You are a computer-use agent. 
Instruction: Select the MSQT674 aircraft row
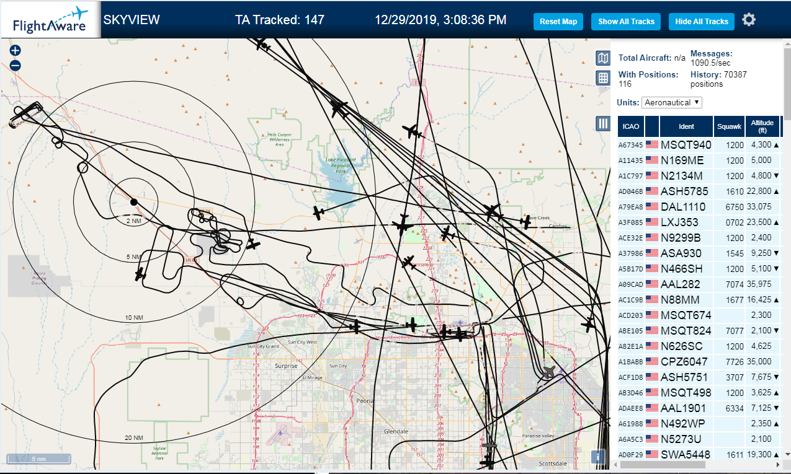point(699,315)
